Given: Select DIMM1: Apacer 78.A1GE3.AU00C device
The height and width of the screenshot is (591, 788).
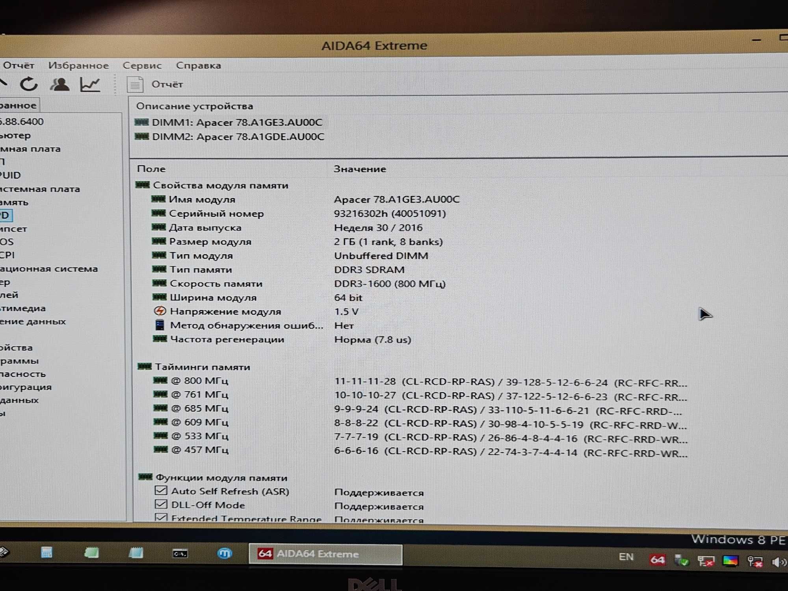Looking at the screenshot, I should 229,122.
